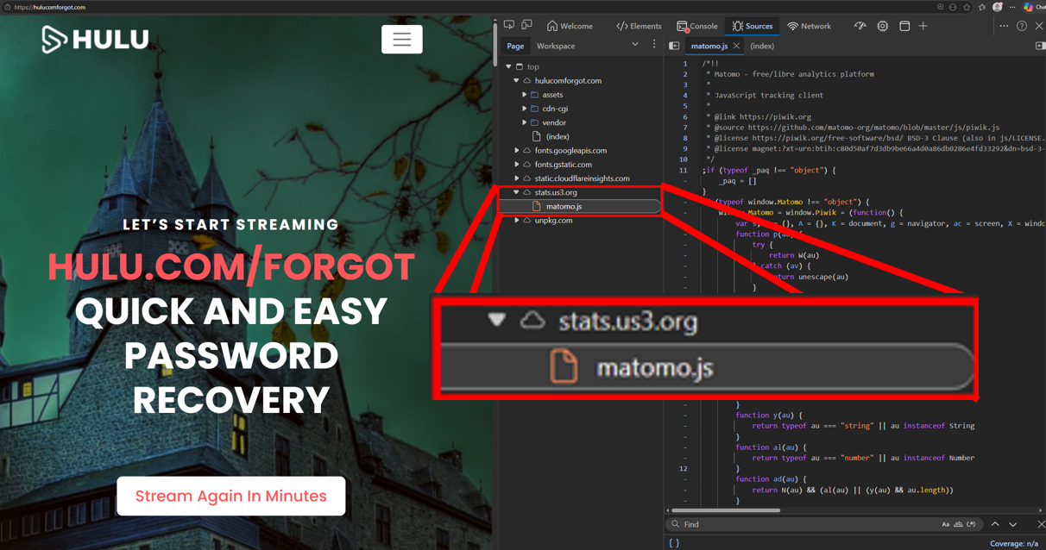
Task: Open the Application tool icon
Action: point(904,26)
